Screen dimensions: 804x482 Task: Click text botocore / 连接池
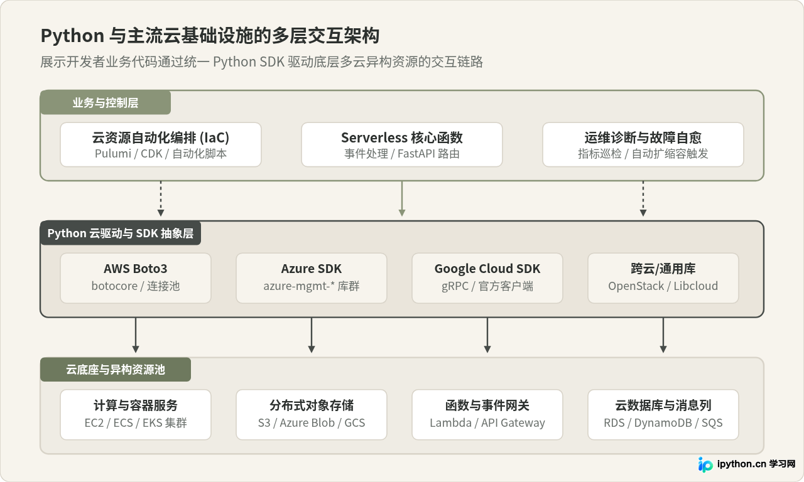[x=136, y=286]
